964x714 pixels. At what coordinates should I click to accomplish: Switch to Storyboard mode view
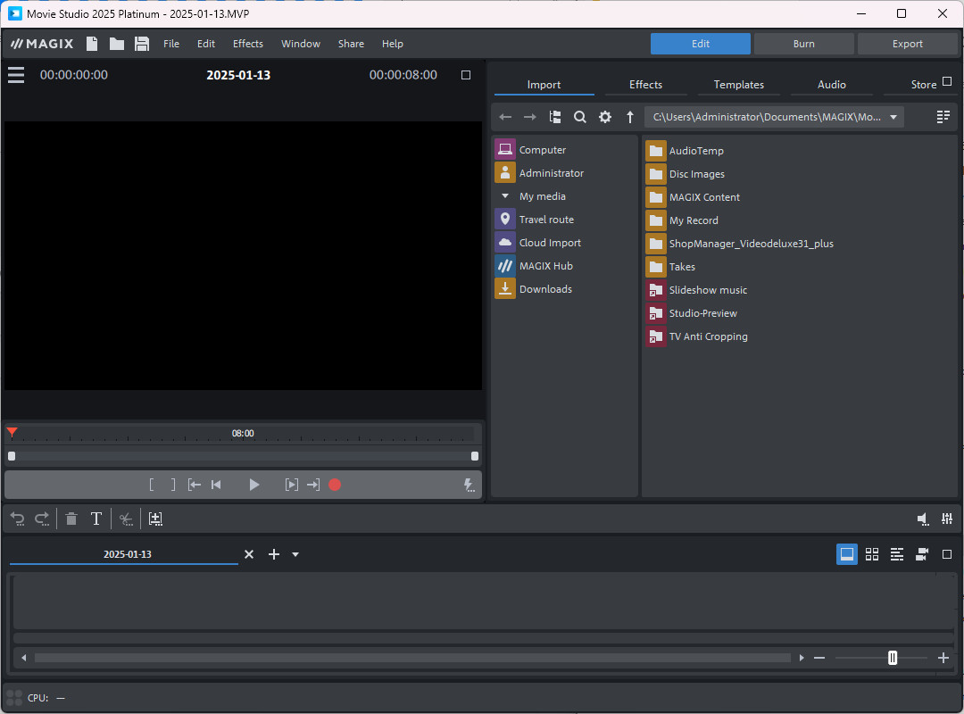(846, 554)
